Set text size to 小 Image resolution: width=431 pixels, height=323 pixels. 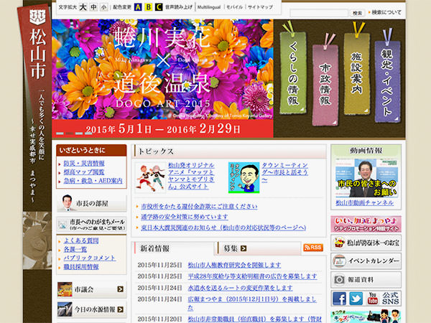104,7
